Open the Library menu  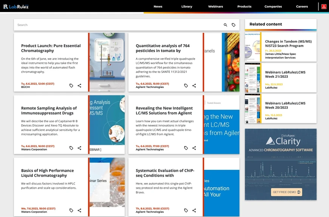pyautogui.click(x=187, y=6)
